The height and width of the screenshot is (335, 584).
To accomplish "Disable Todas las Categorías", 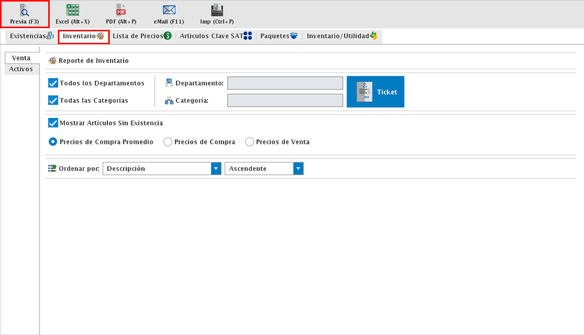I will click(x=52, y=100).
